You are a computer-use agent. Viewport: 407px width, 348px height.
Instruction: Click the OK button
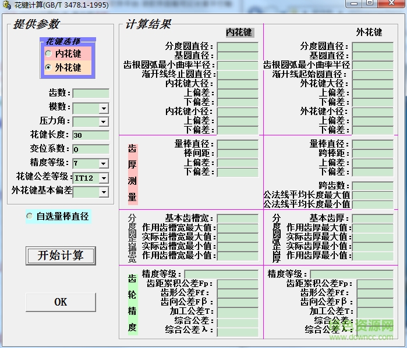coord(61,302)
